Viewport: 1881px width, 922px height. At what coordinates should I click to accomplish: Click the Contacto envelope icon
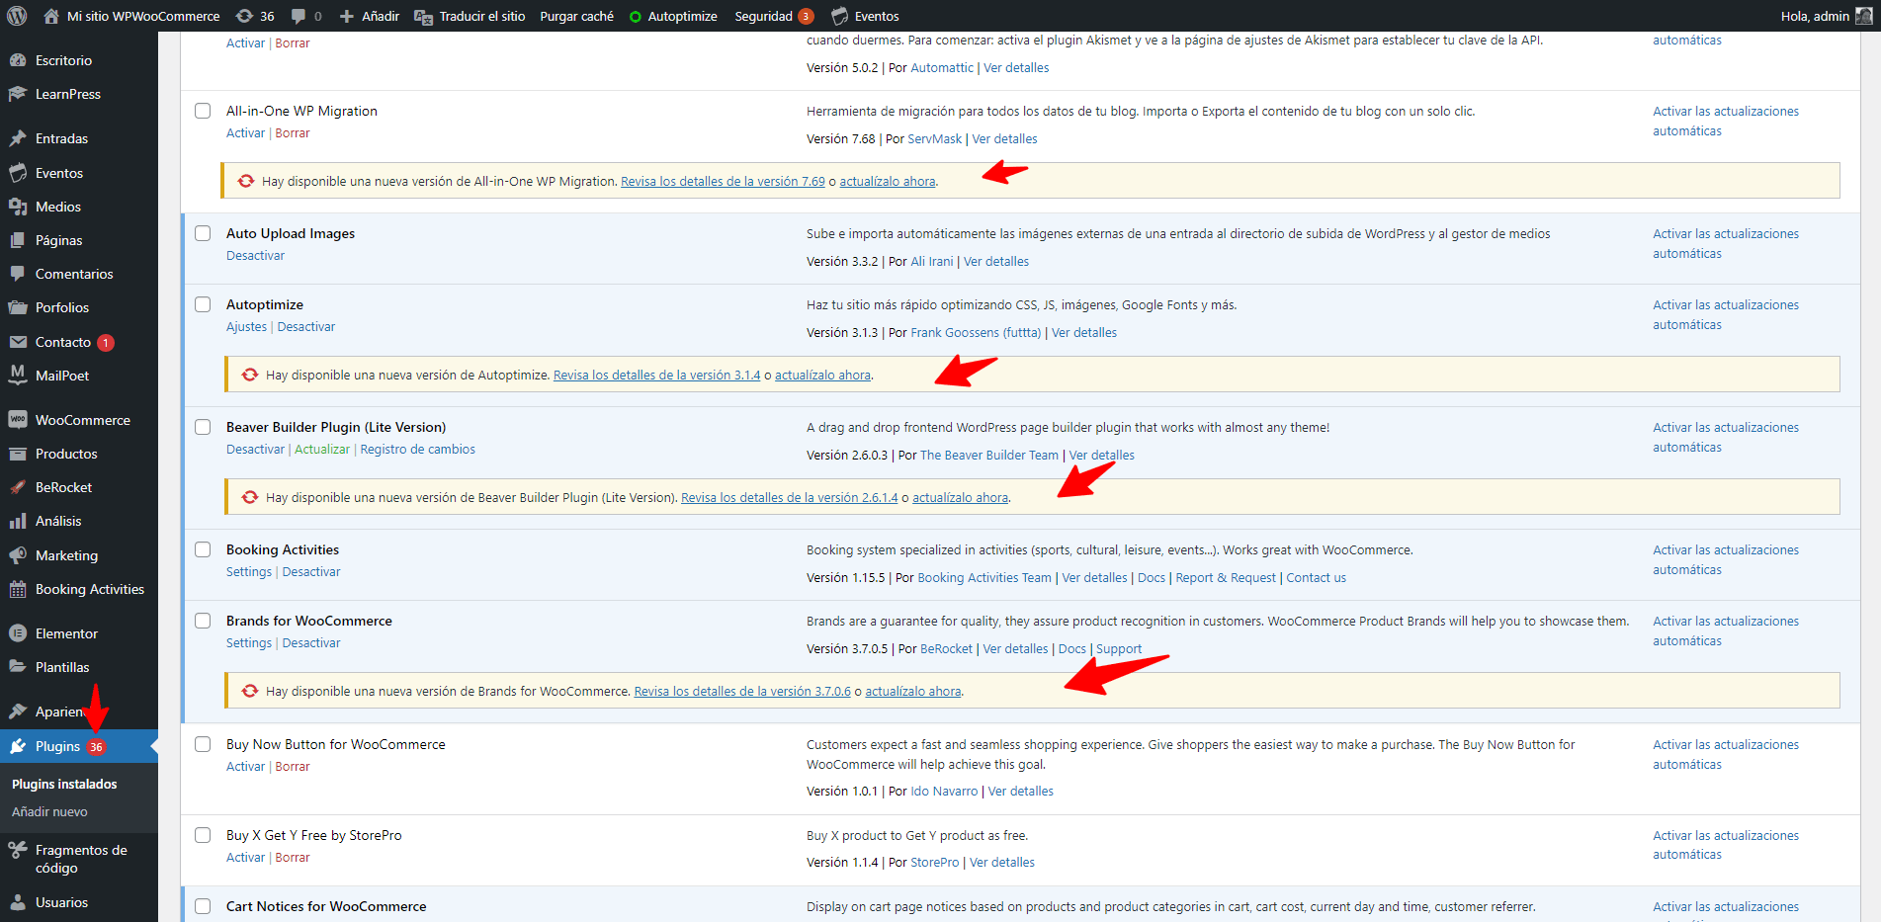(x=18, y=342)
